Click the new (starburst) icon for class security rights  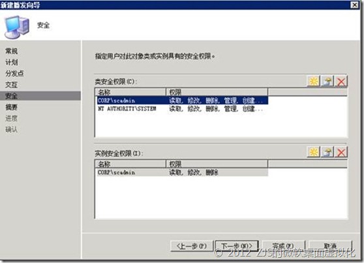coord(314,82)
